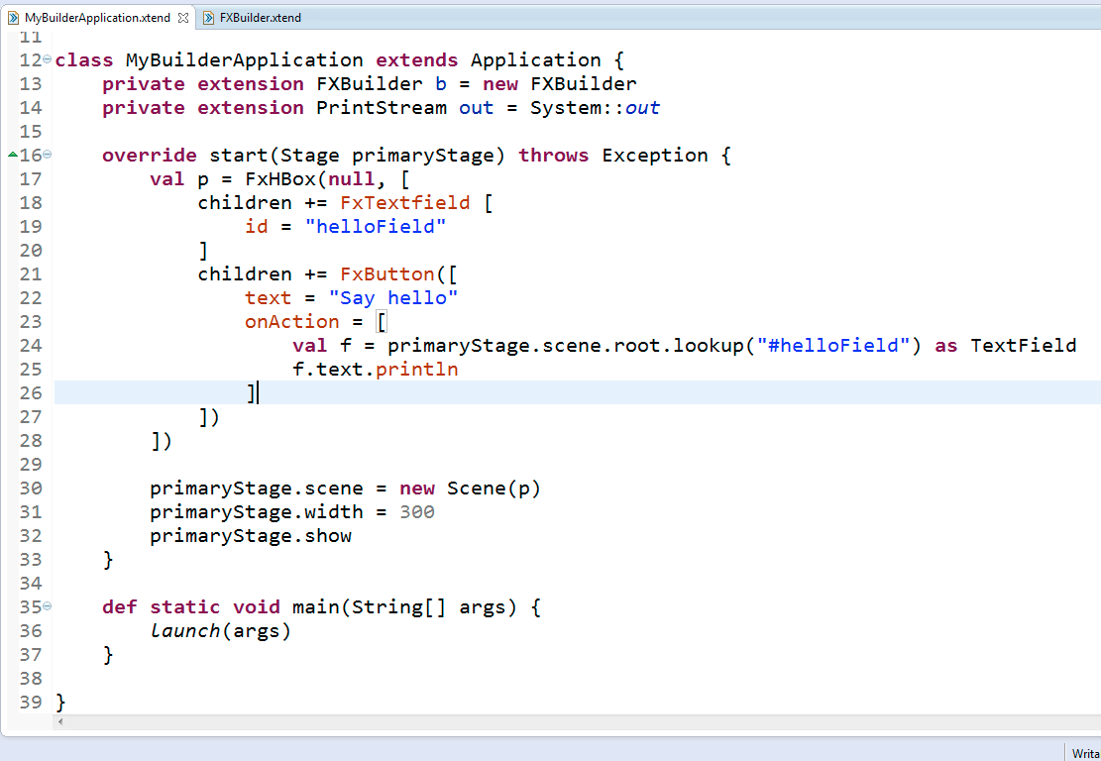
Task: Click the Xtend file icon on MyBuilderApplication tab
Action: pyautogui.click(x=14, y=18)
